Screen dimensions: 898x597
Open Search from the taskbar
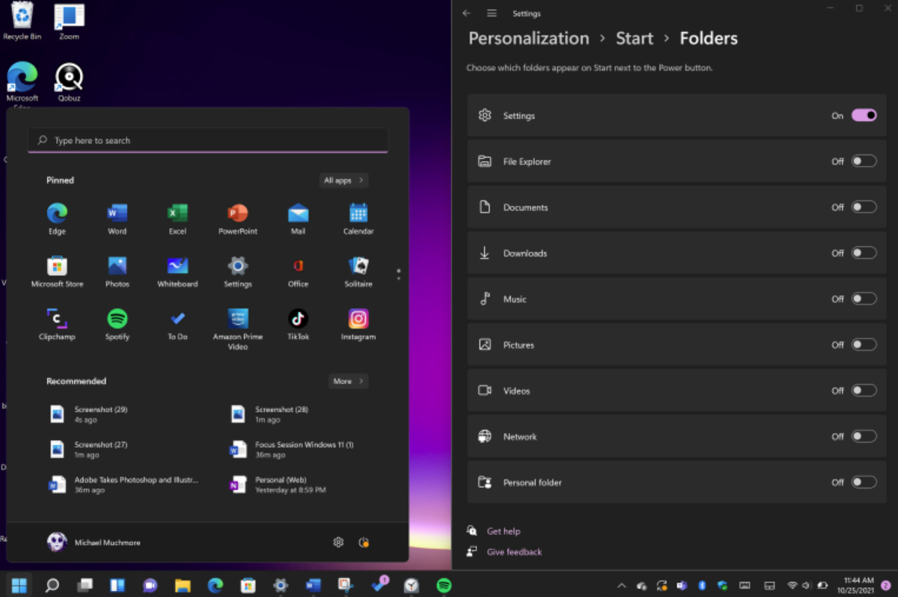[x=52, y=585]
